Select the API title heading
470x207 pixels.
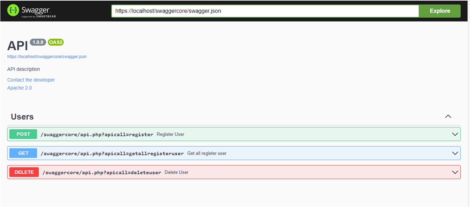point(17,45)
